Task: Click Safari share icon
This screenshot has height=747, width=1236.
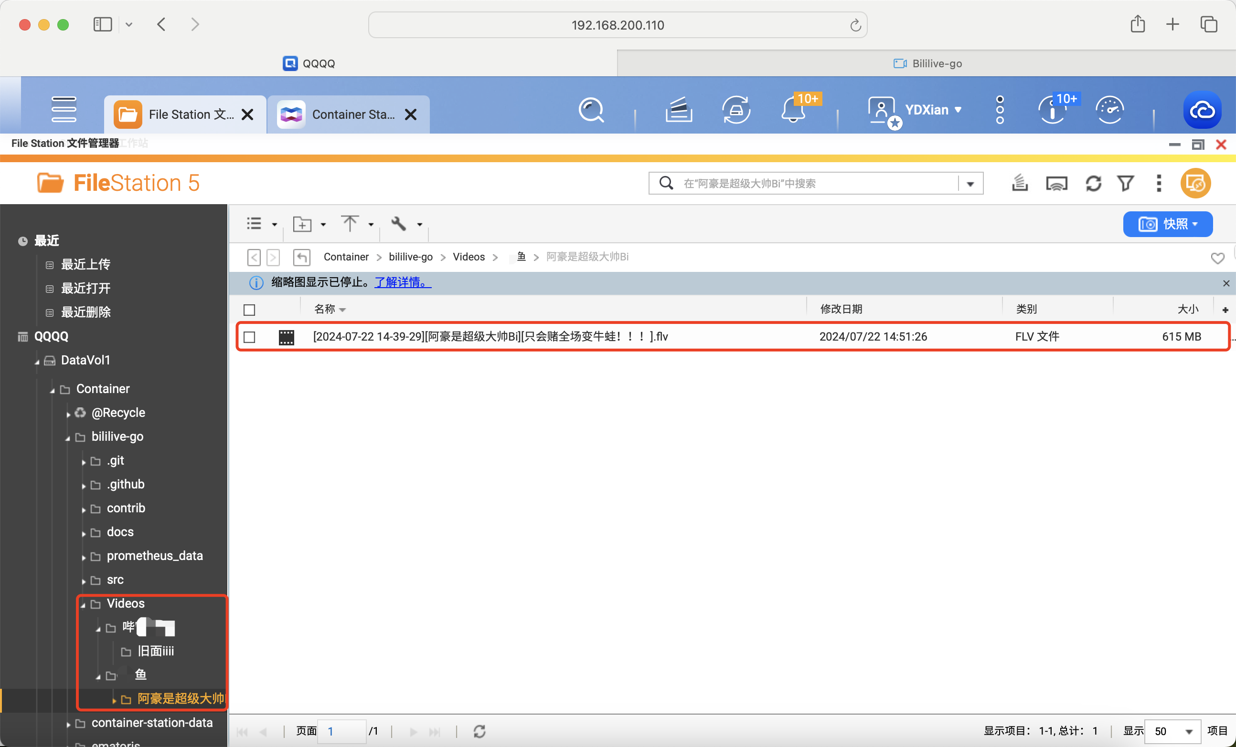Action: pos(1138,24)
